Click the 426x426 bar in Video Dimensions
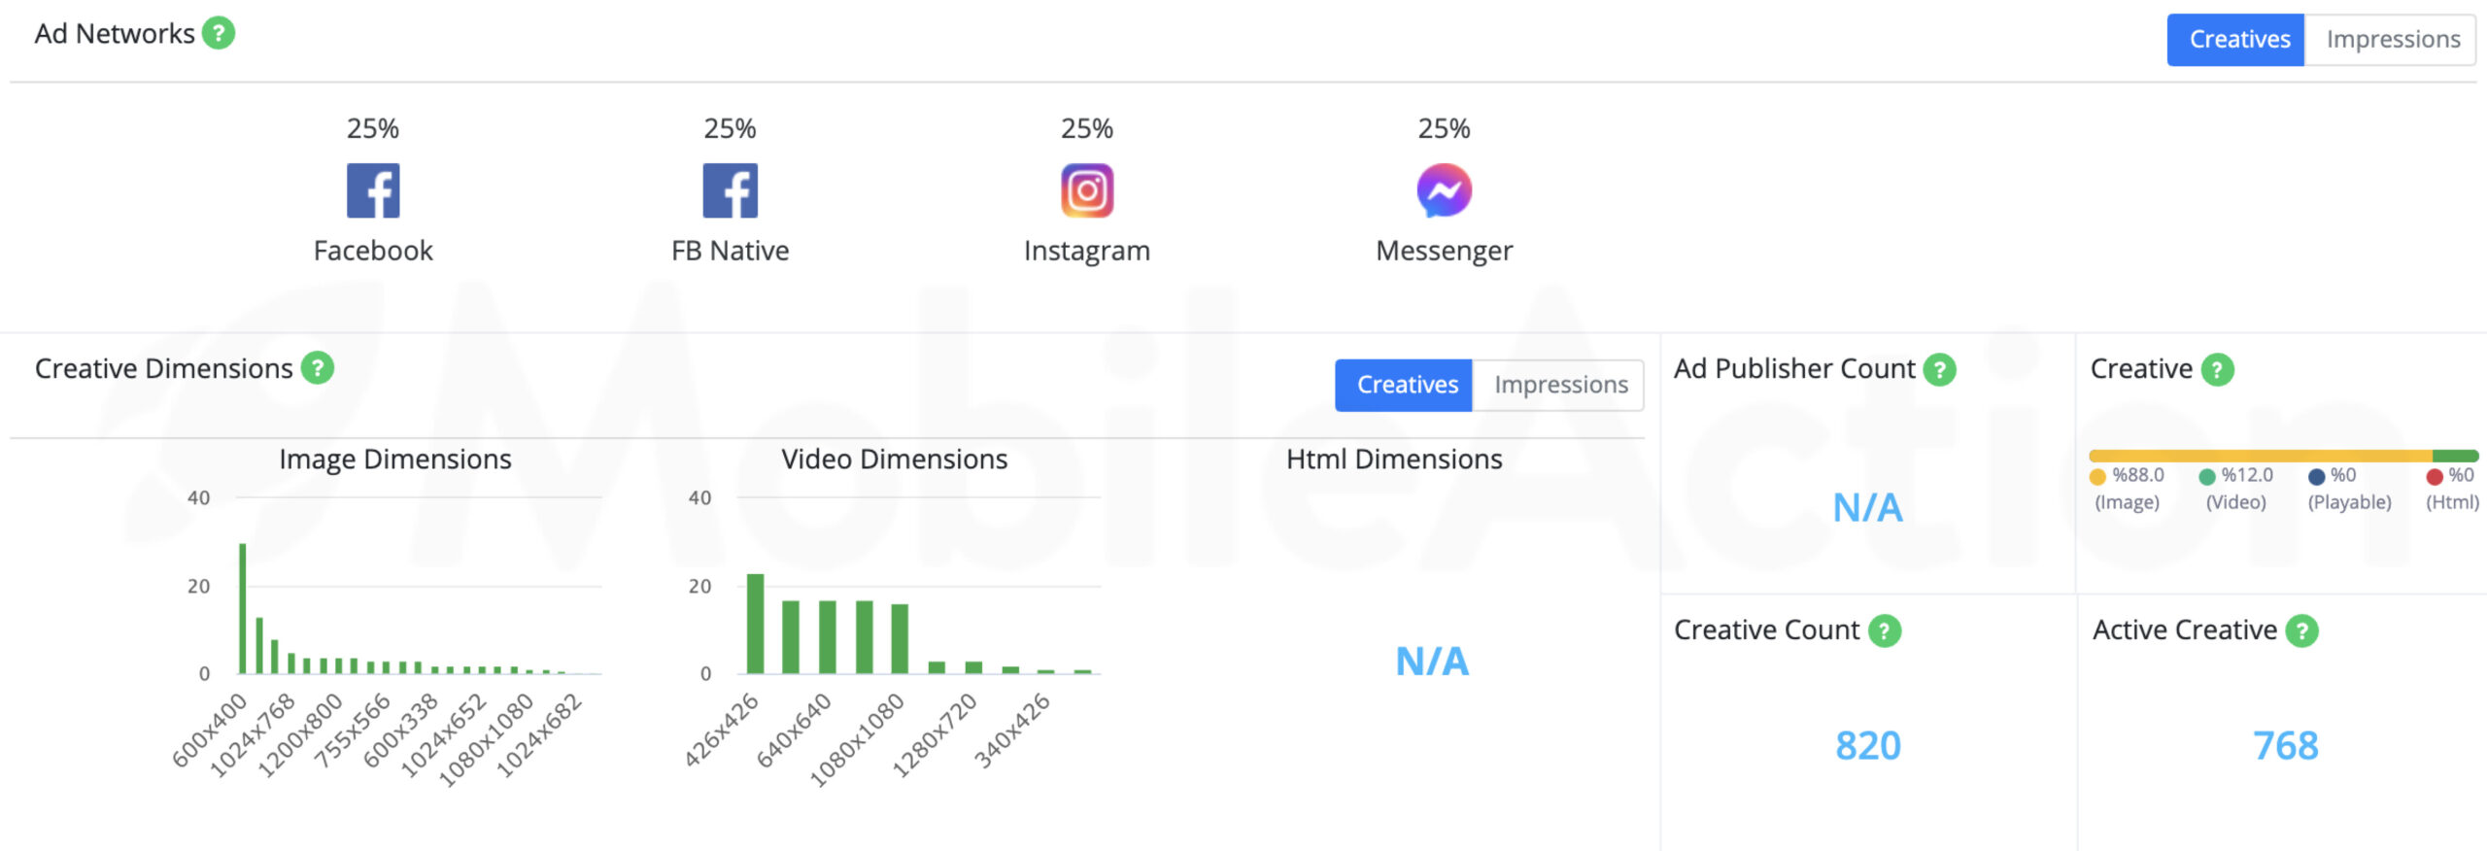This screenshot has width=2487, height=851. (755, 624)
